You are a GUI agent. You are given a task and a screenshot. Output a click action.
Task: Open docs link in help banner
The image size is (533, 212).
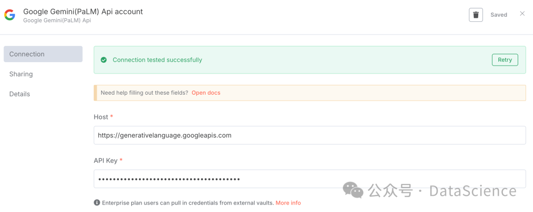tap(206, 93)
